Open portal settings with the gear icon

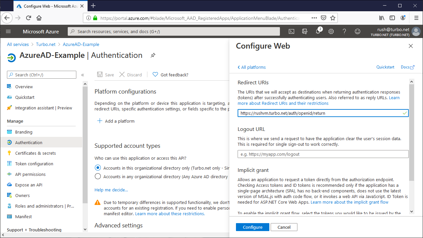(331, 31)
